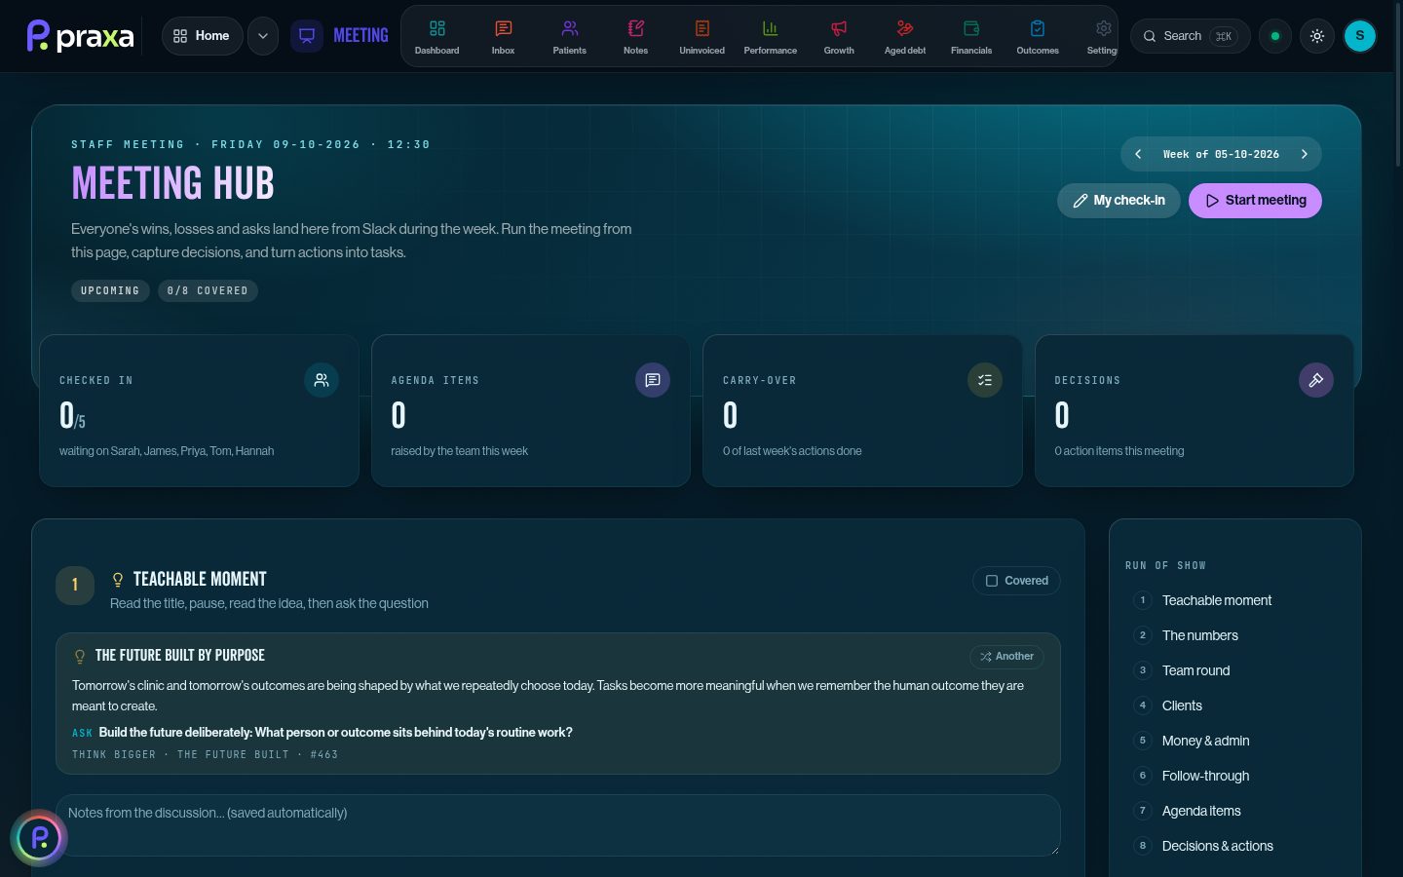
Task: Click the Meeting screen icon
Action: [307, 36]
